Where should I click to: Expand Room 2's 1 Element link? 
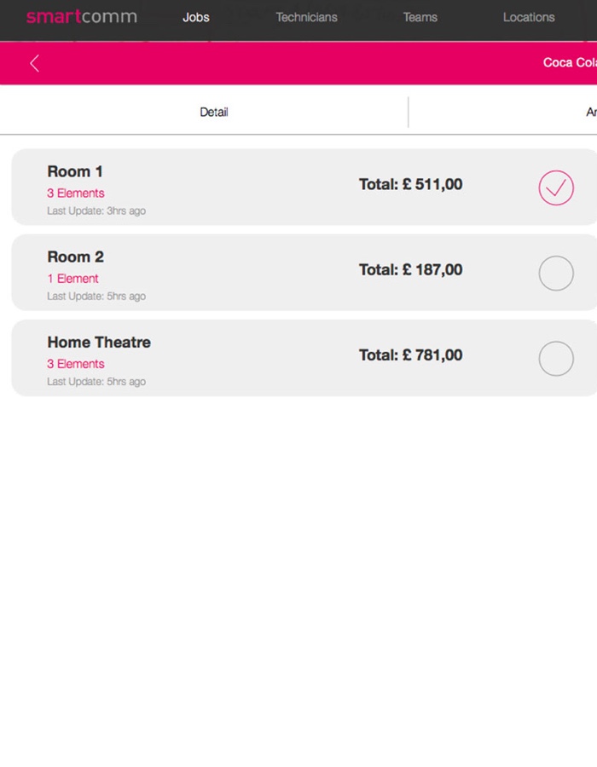[x=72, y=279]
